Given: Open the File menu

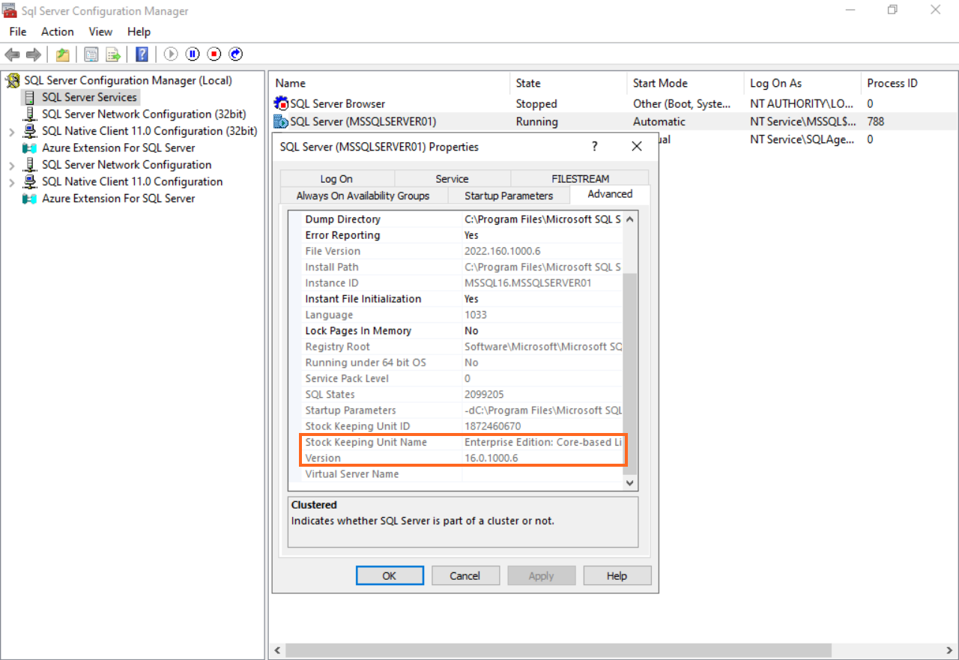Looking at the screenshot, I should click(x=17, y=31).
